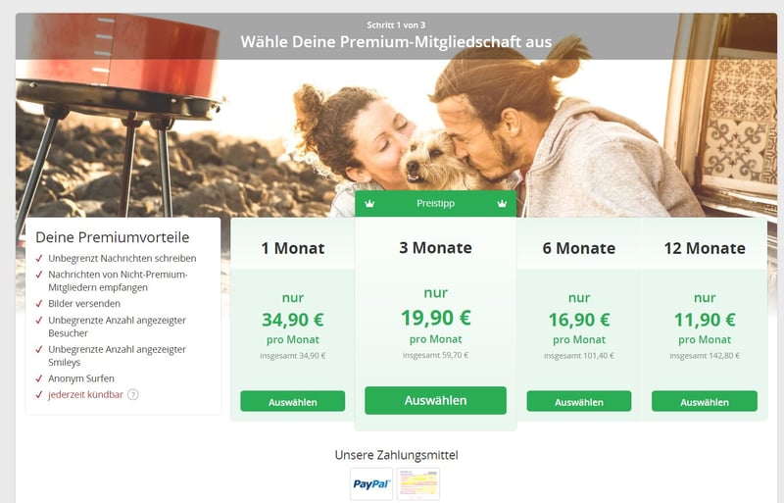The height and width of the screenshot is (503, 784).
Task: Choose the bank transfer form payment icon
Action: click(418, 484)
